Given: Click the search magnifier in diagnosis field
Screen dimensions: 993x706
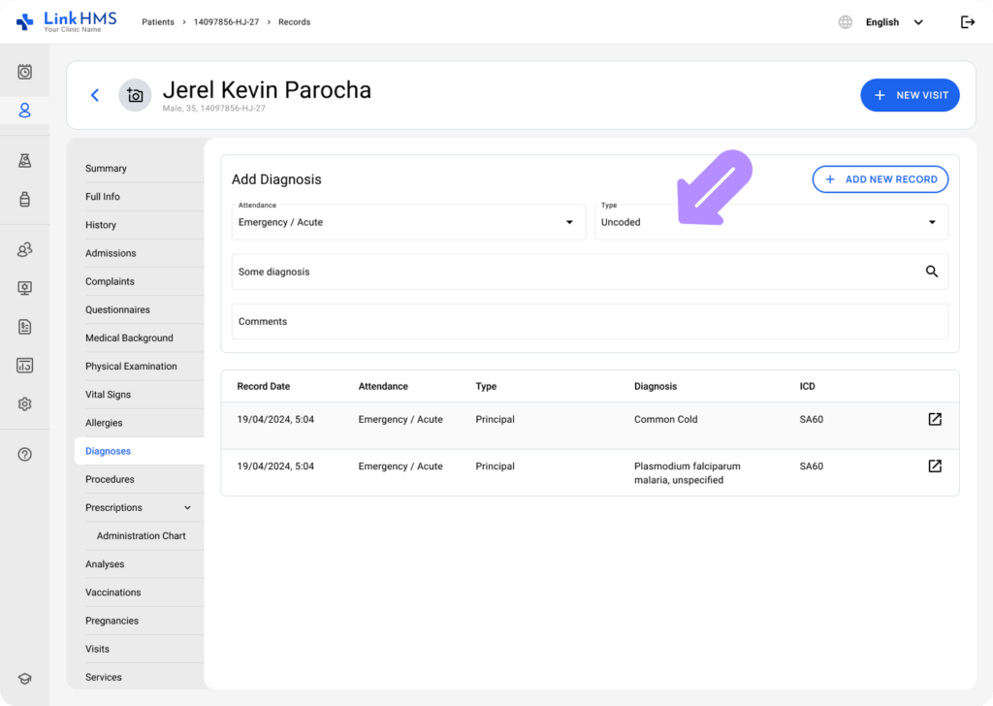Looking at the screenshot, I should click(x=932, y=272).
